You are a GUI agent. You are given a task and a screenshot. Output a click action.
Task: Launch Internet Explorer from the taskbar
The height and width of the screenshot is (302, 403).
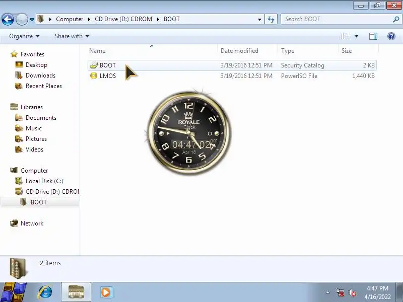[x=45, y=292]
